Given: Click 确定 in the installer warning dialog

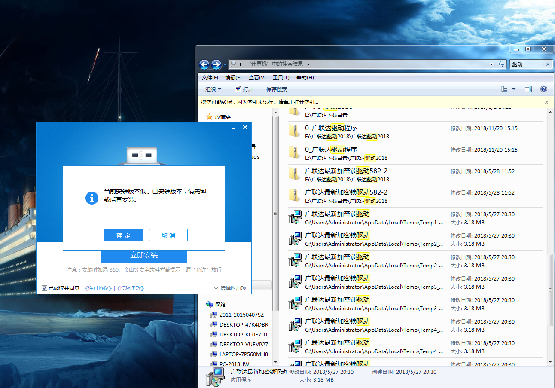Looking at the screenshot, I should point(123,235).
